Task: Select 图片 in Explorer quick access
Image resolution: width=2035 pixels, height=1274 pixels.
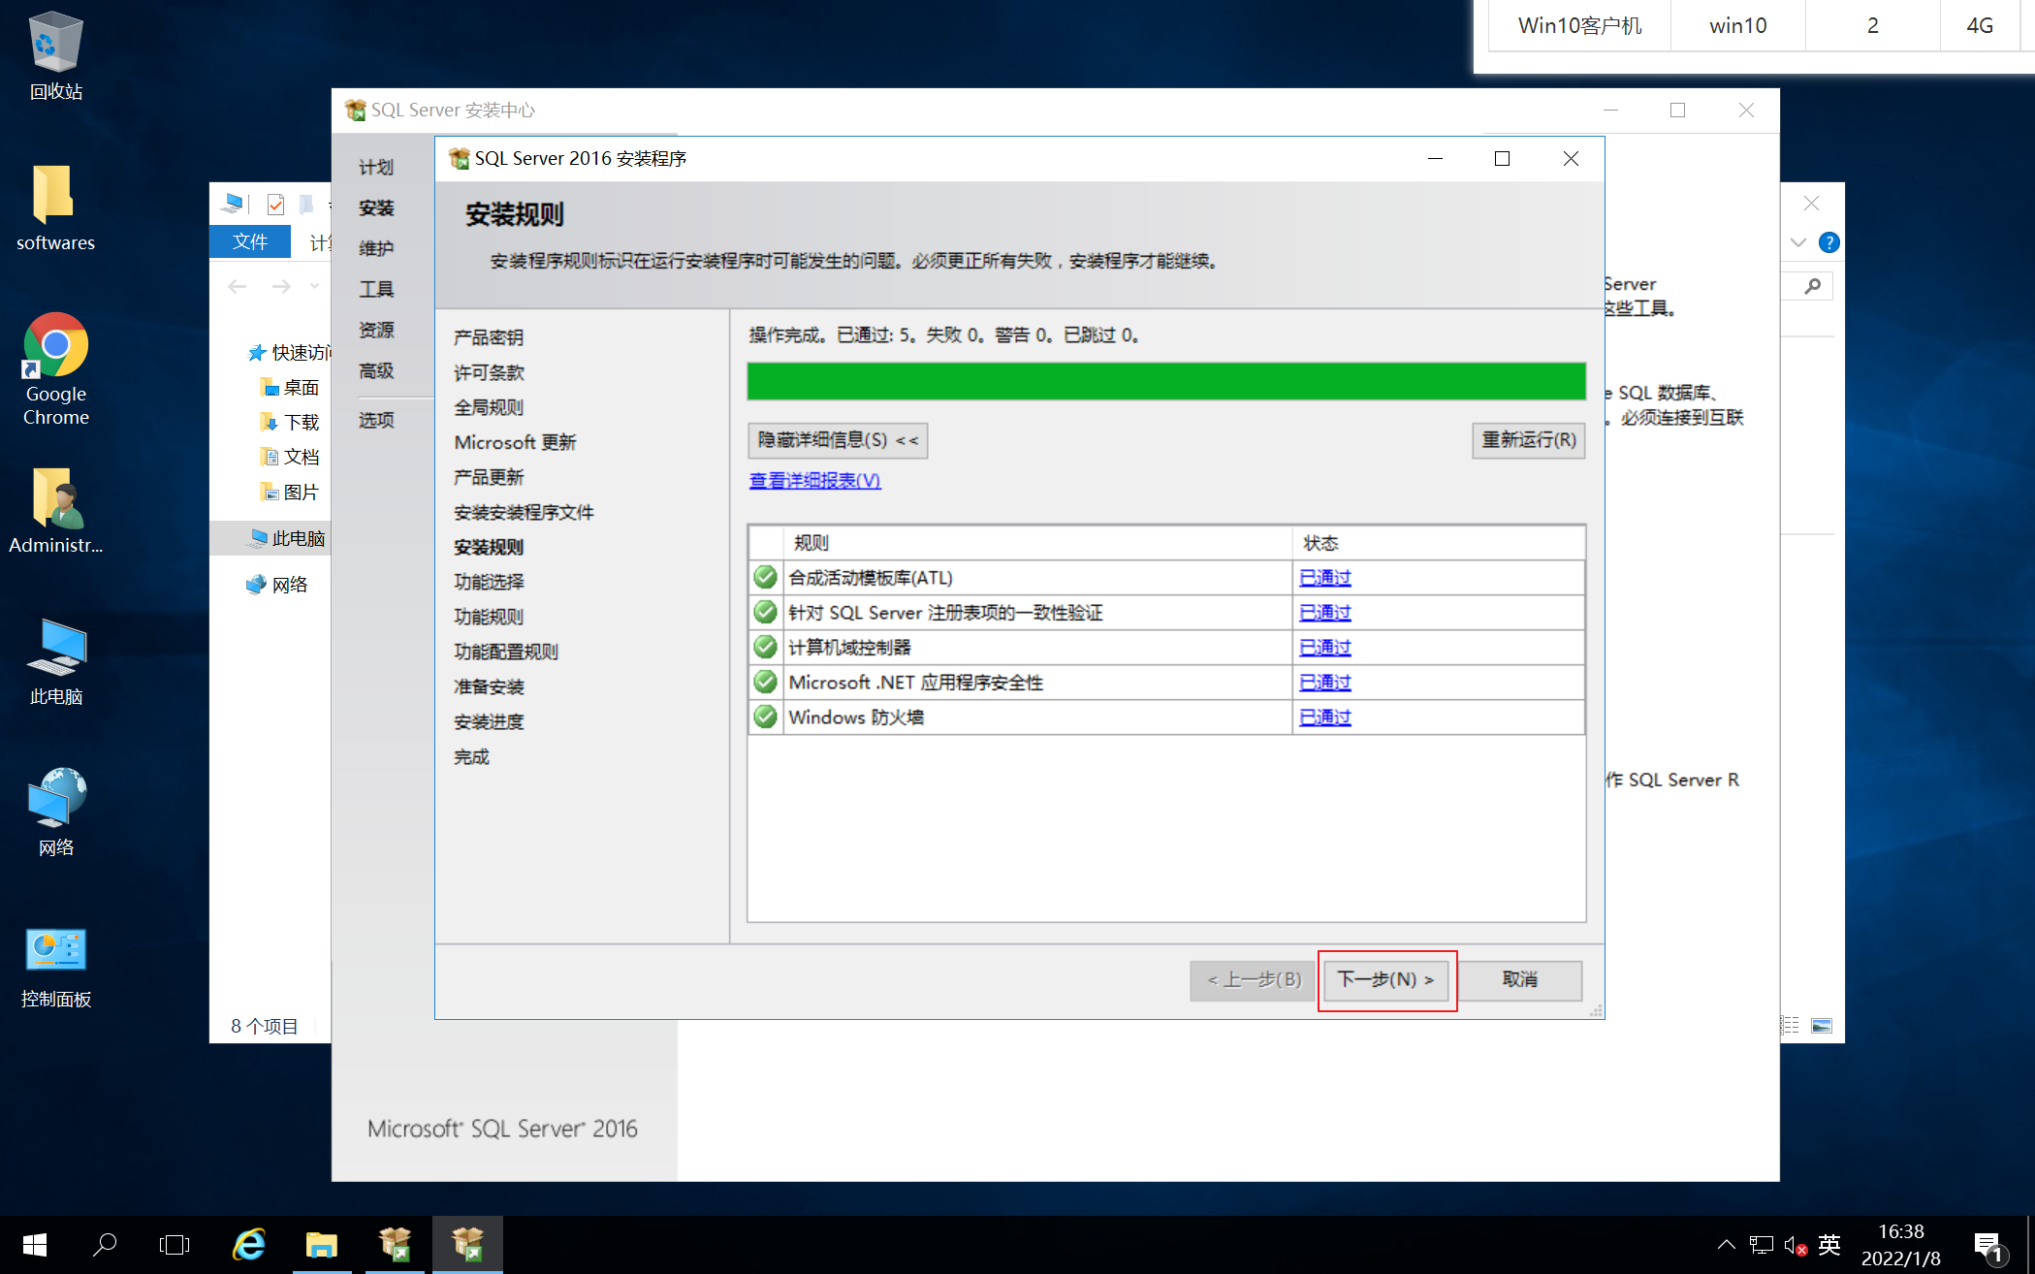Action: [290, 493]
